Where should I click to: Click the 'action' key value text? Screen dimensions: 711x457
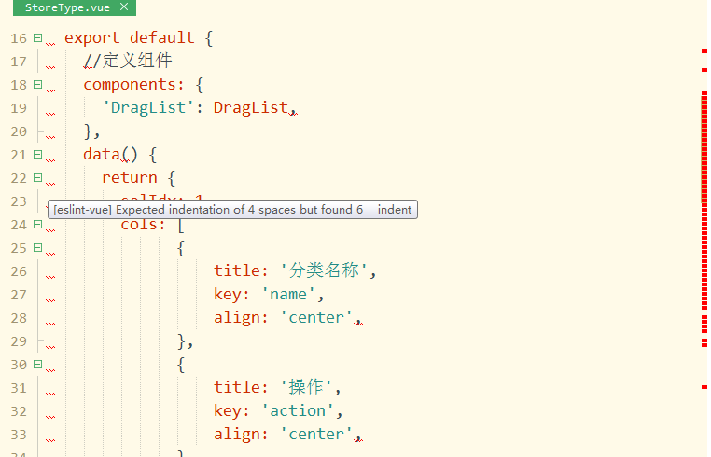[298, 410]
